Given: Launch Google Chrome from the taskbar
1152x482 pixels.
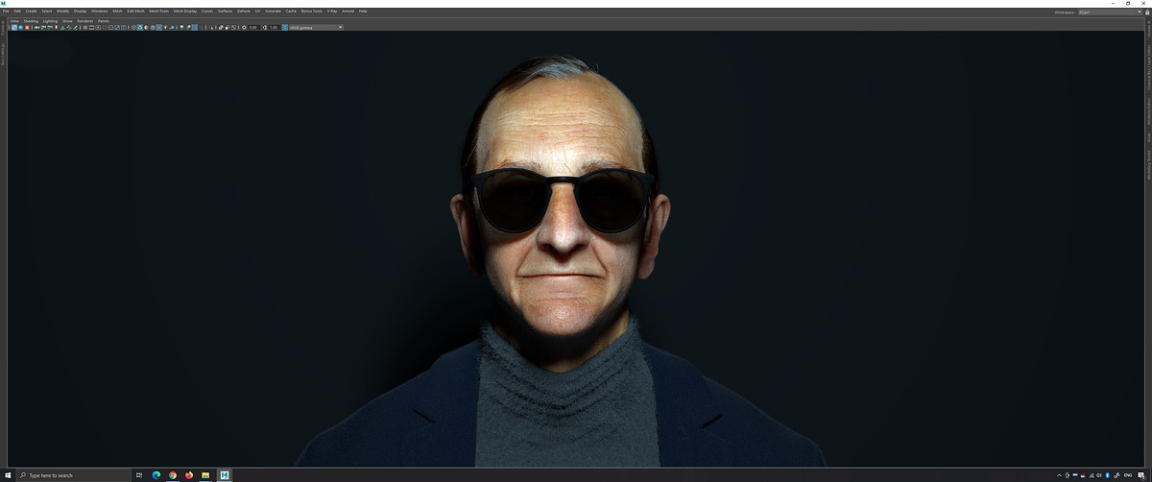Looking at the screenshot, I should pos(173,475).
